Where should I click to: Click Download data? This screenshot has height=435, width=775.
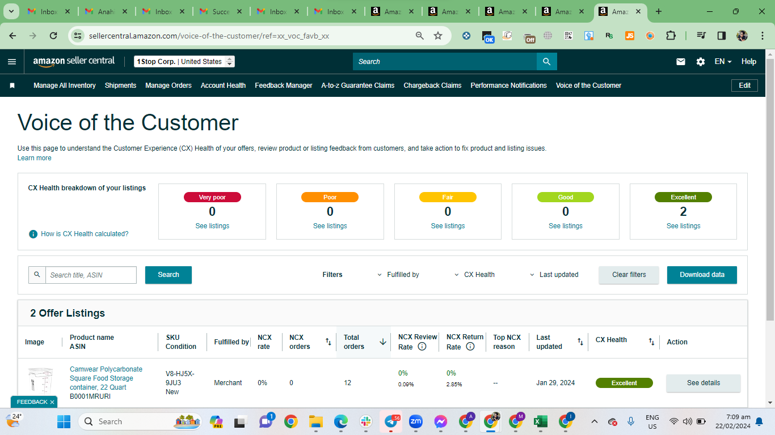702,275
